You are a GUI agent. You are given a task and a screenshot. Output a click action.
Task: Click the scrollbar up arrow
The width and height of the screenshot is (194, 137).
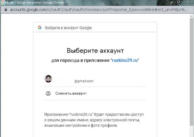tap(192, 16)
